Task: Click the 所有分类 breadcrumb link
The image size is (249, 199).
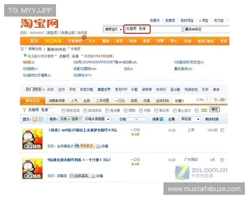Action: pos(35,49)
